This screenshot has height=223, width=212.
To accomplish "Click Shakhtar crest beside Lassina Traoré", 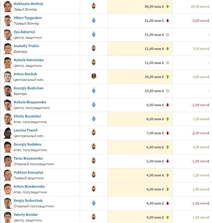I will [93, 133].
